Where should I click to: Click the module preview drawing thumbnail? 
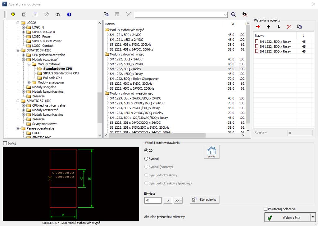[71, 184]
